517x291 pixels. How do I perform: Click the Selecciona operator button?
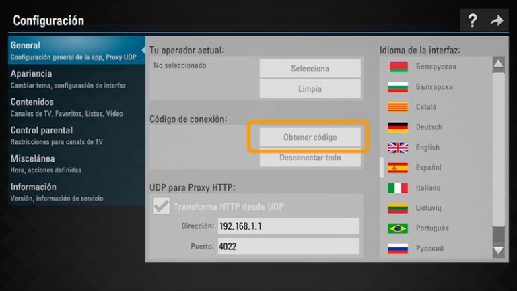point(310,68)
